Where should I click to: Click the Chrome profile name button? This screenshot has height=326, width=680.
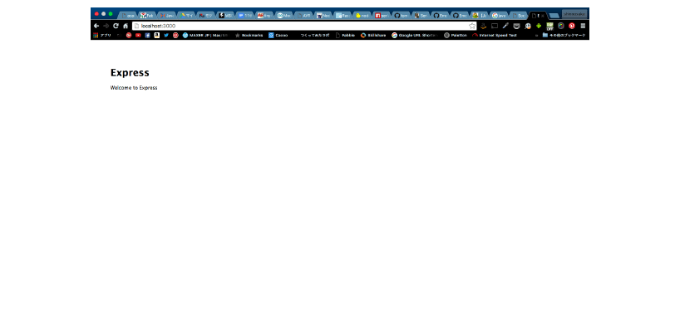tap(574, 14)
